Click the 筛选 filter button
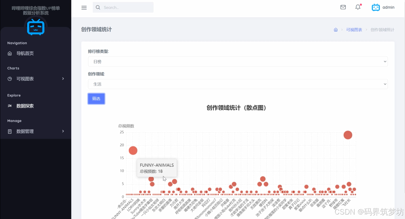Image resolution: width=405 pixels, height=219 pixels. point(96,99)
